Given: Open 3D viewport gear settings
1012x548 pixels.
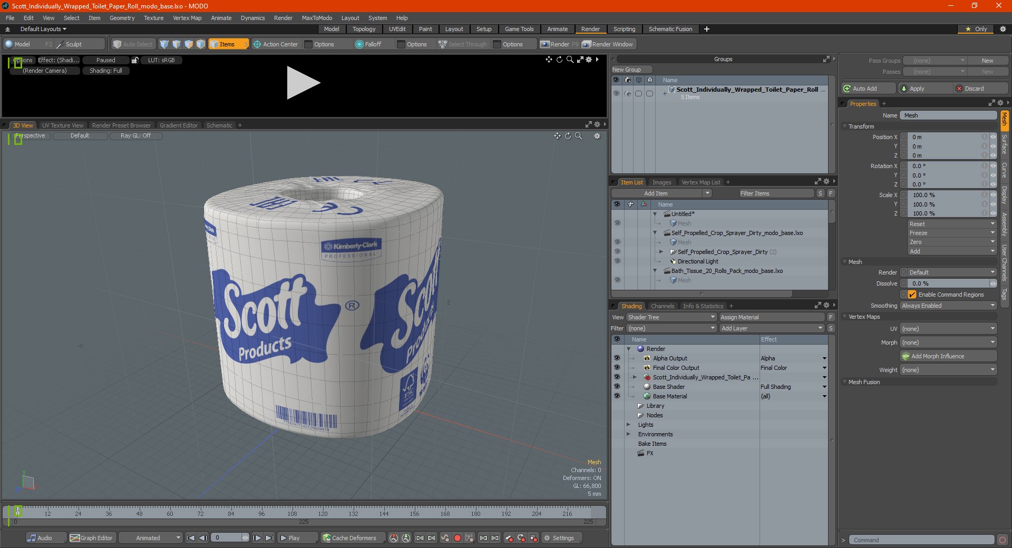Looking at the screenshot, I should [597, 136].
